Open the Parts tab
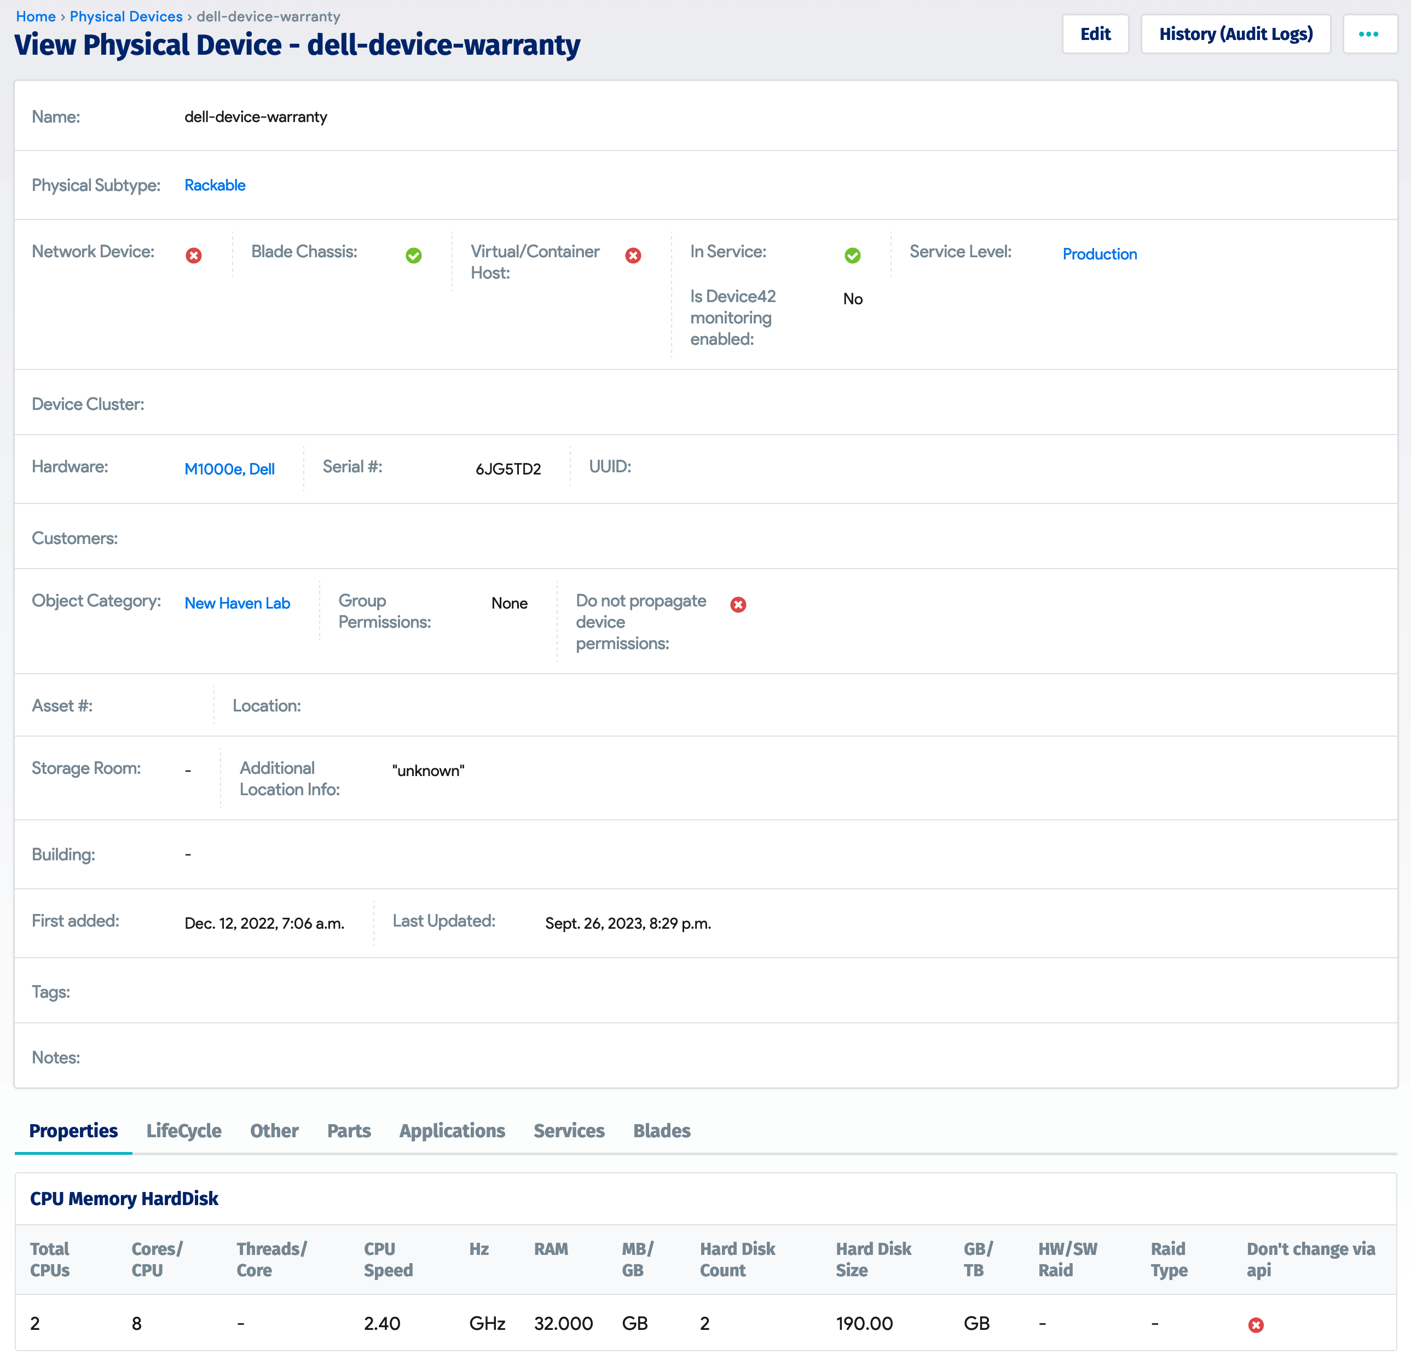This screenshot has width=1411, height=1366. pos(349,1131)
